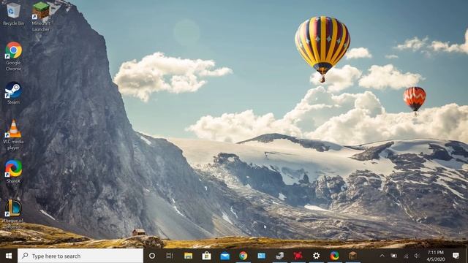Screen dimensions: 468x263
Task: Open Minecraft crate icon in the taskbar
Action: (352, 256)
